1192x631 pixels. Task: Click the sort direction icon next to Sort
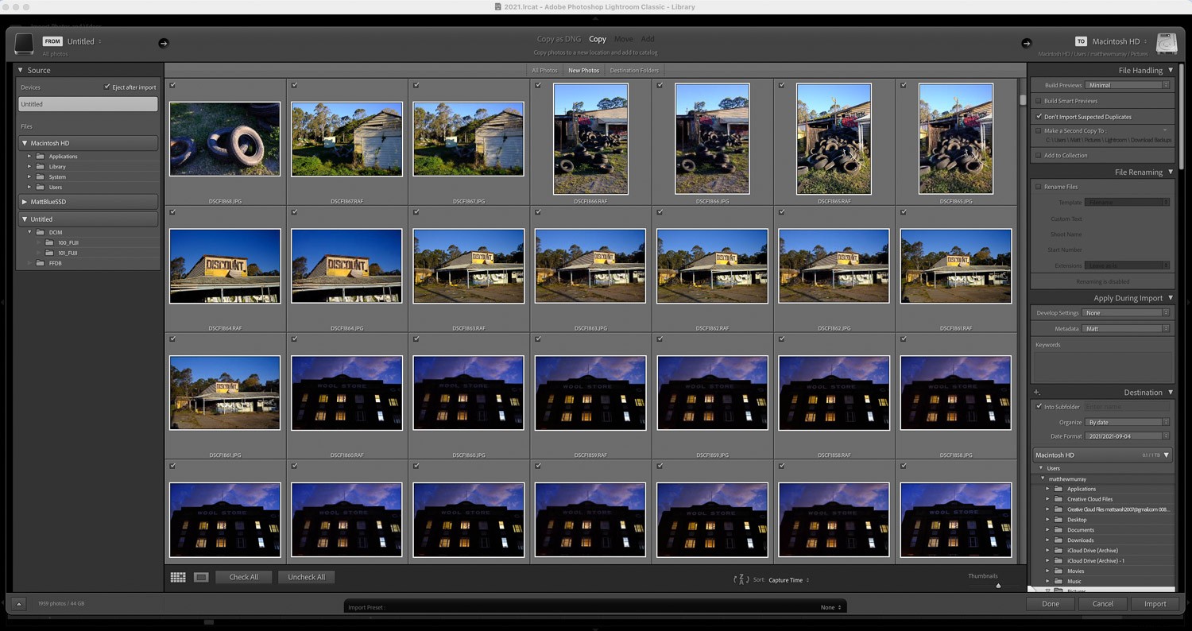740,580
